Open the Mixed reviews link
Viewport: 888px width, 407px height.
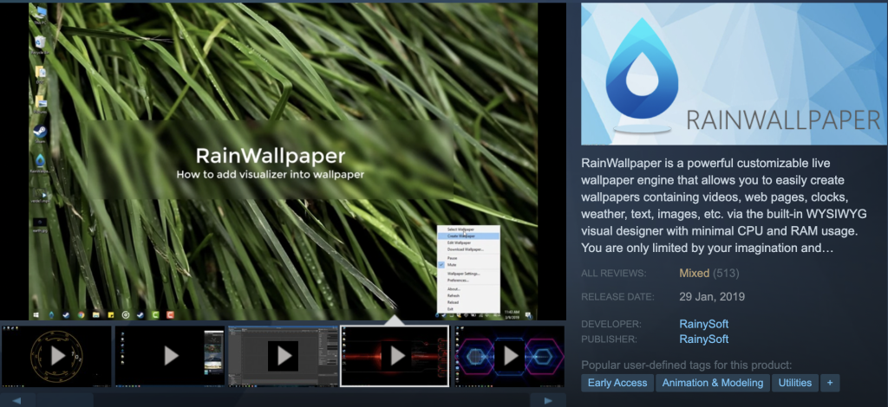[x=695, y=273]
